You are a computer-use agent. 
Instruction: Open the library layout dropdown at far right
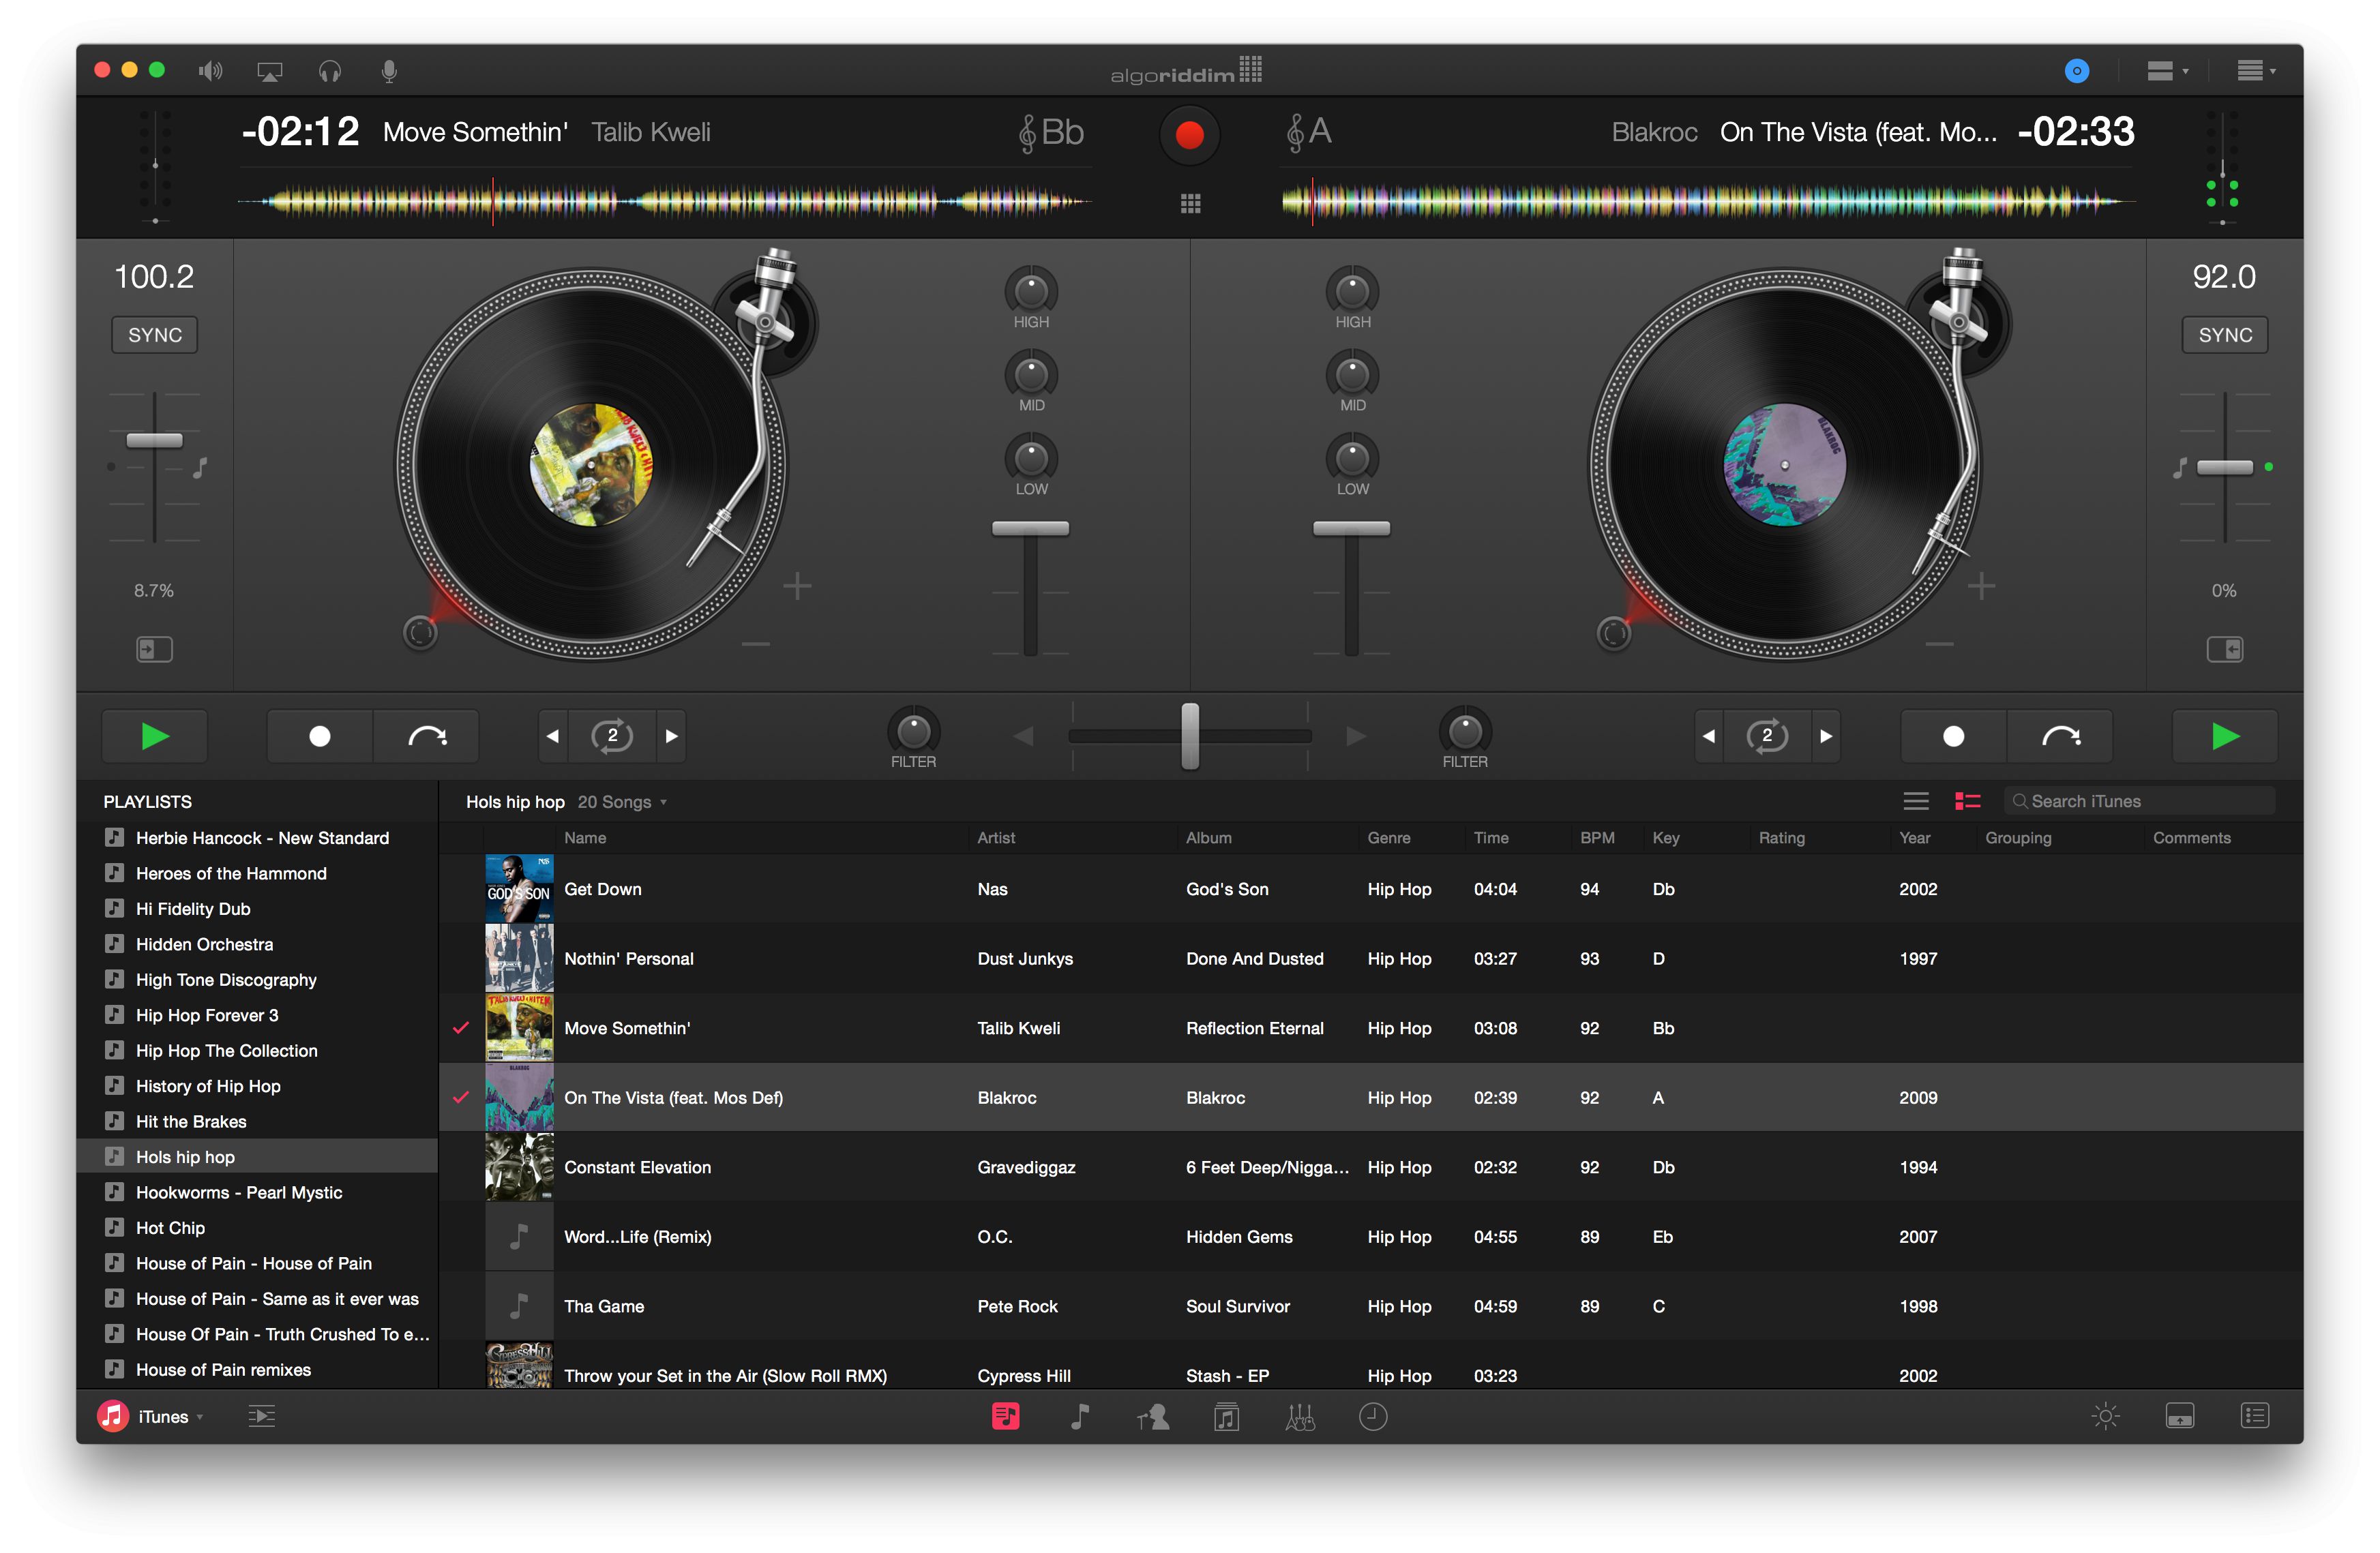pos(2257,71)
